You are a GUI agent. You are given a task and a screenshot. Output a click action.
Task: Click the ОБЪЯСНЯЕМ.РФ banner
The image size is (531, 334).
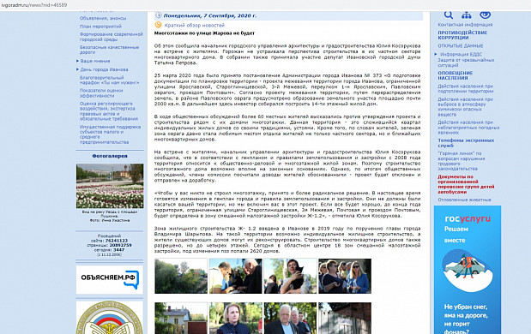point(110,279)
